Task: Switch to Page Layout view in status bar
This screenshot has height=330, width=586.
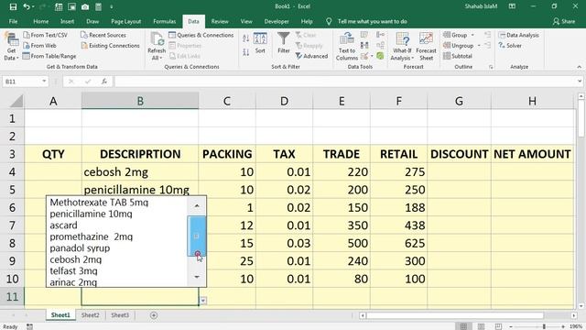Action: click(482, 326)
